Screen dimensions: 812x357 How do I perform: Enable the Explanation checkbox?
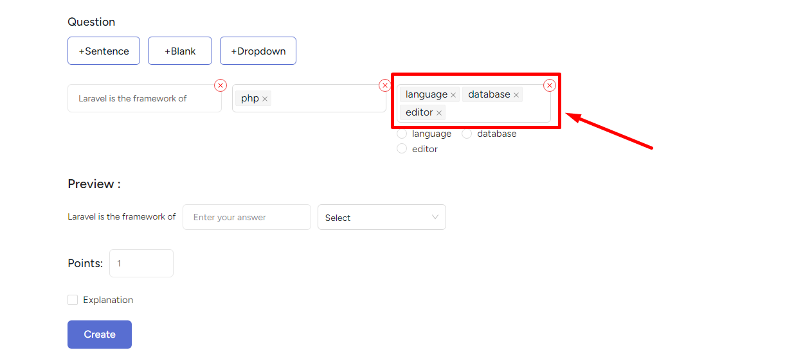pos(73,300)
